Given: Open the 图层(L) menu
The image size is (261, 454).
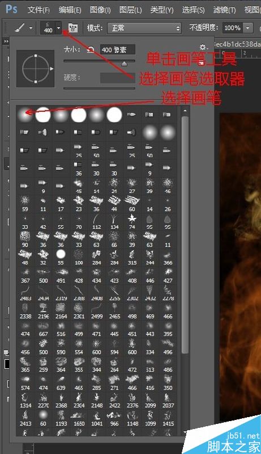Looking at the screenshot, I should (130, 10).
